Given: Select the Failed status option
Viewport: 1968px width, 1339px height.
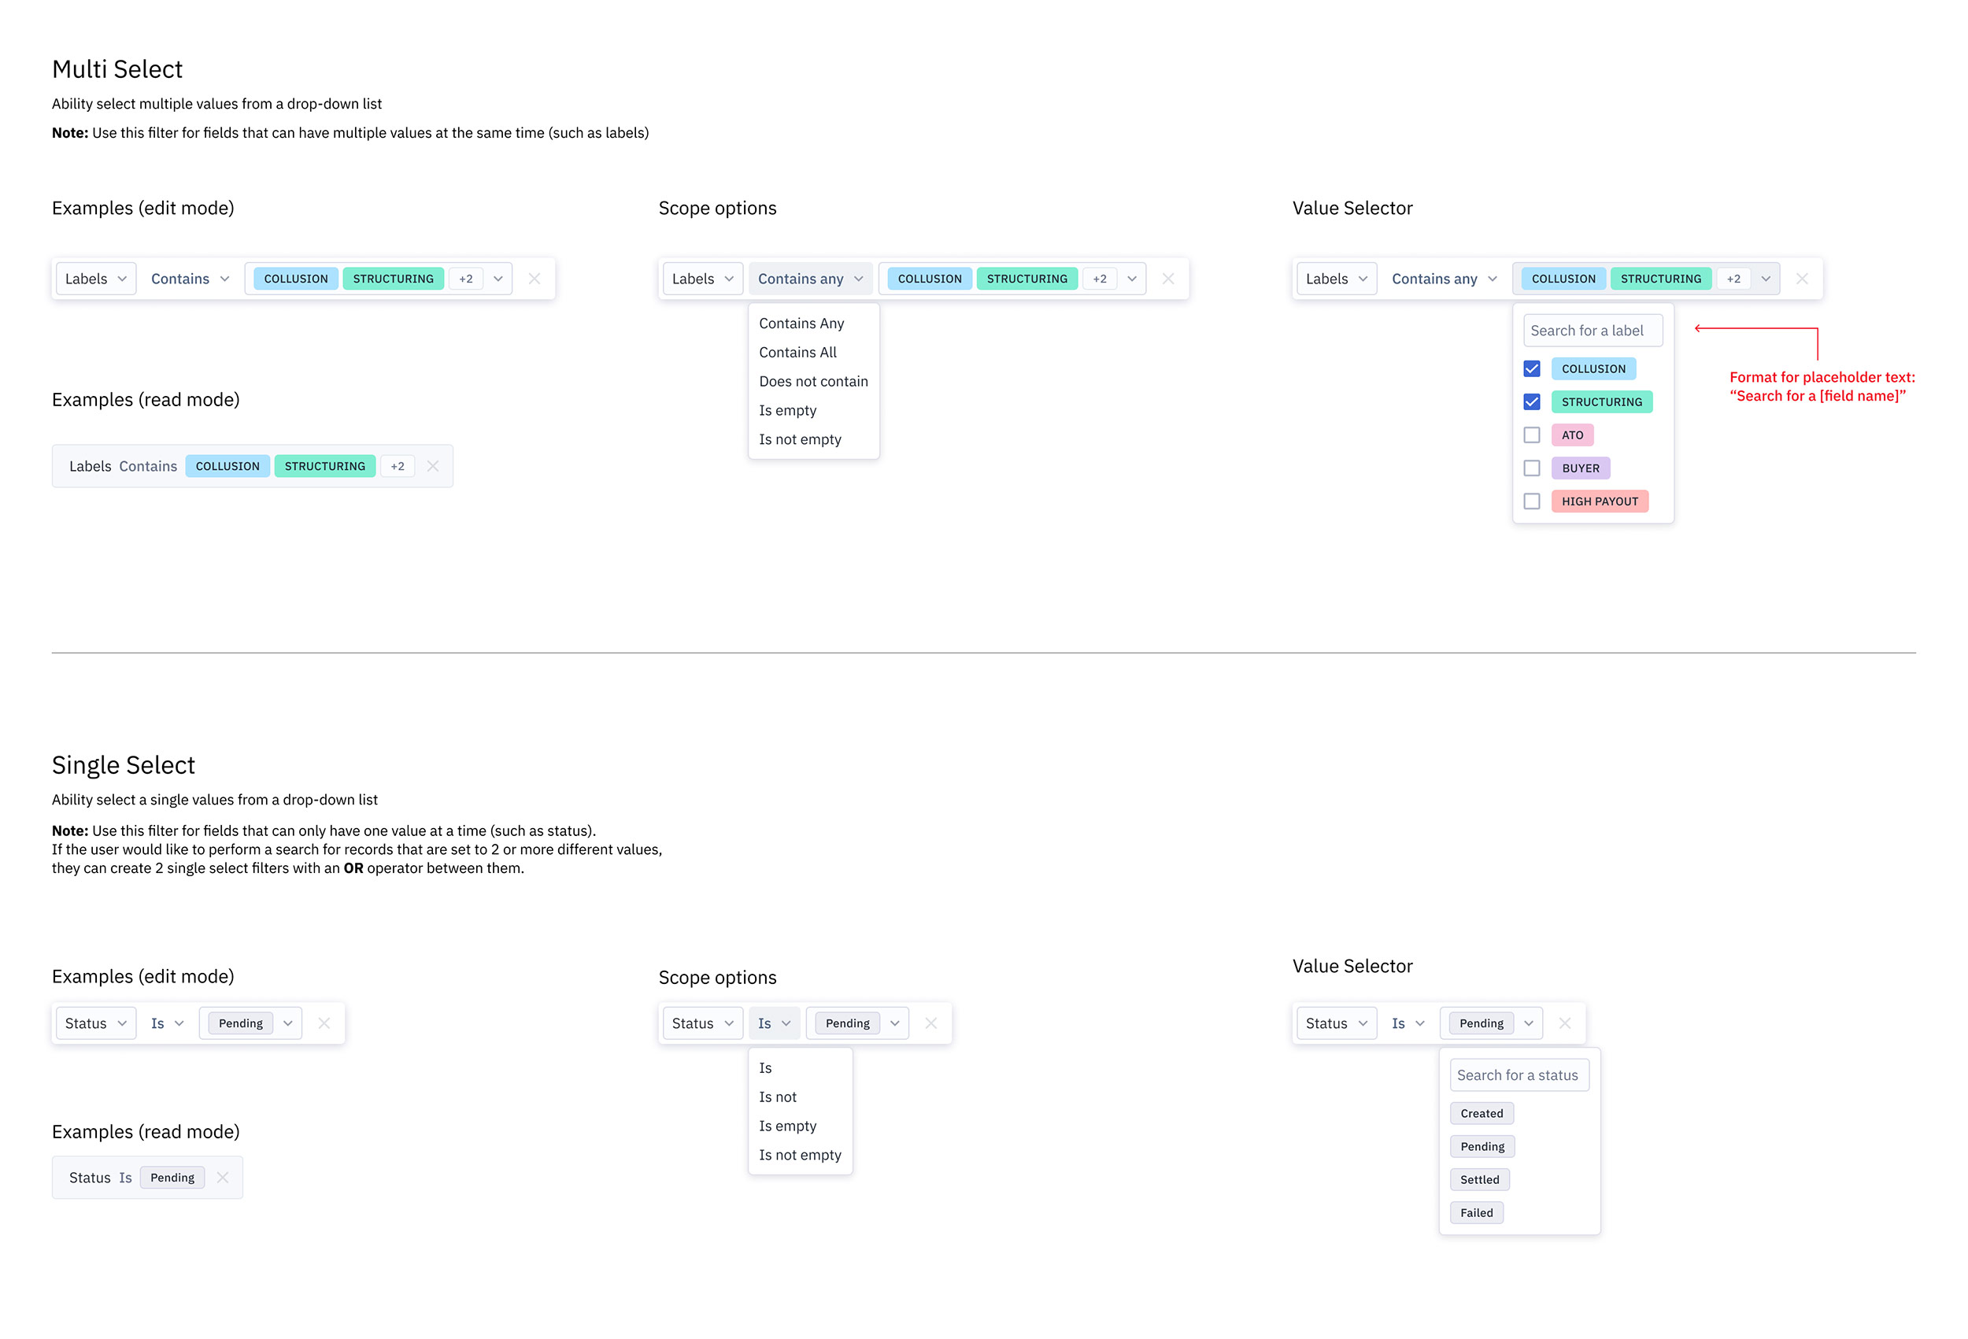Looking at the screenshot, I should click(x=1476, y=1213).
